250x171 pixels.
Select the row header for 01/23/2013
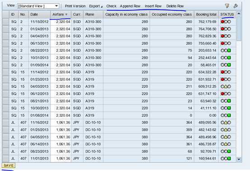(x=5, y=79)
